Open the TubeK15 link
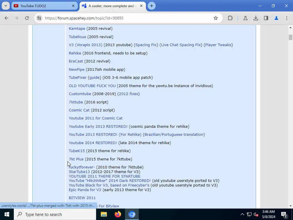The height and width of the screenshot is (220, 293). pyautogui.click(x=77, y=151)
